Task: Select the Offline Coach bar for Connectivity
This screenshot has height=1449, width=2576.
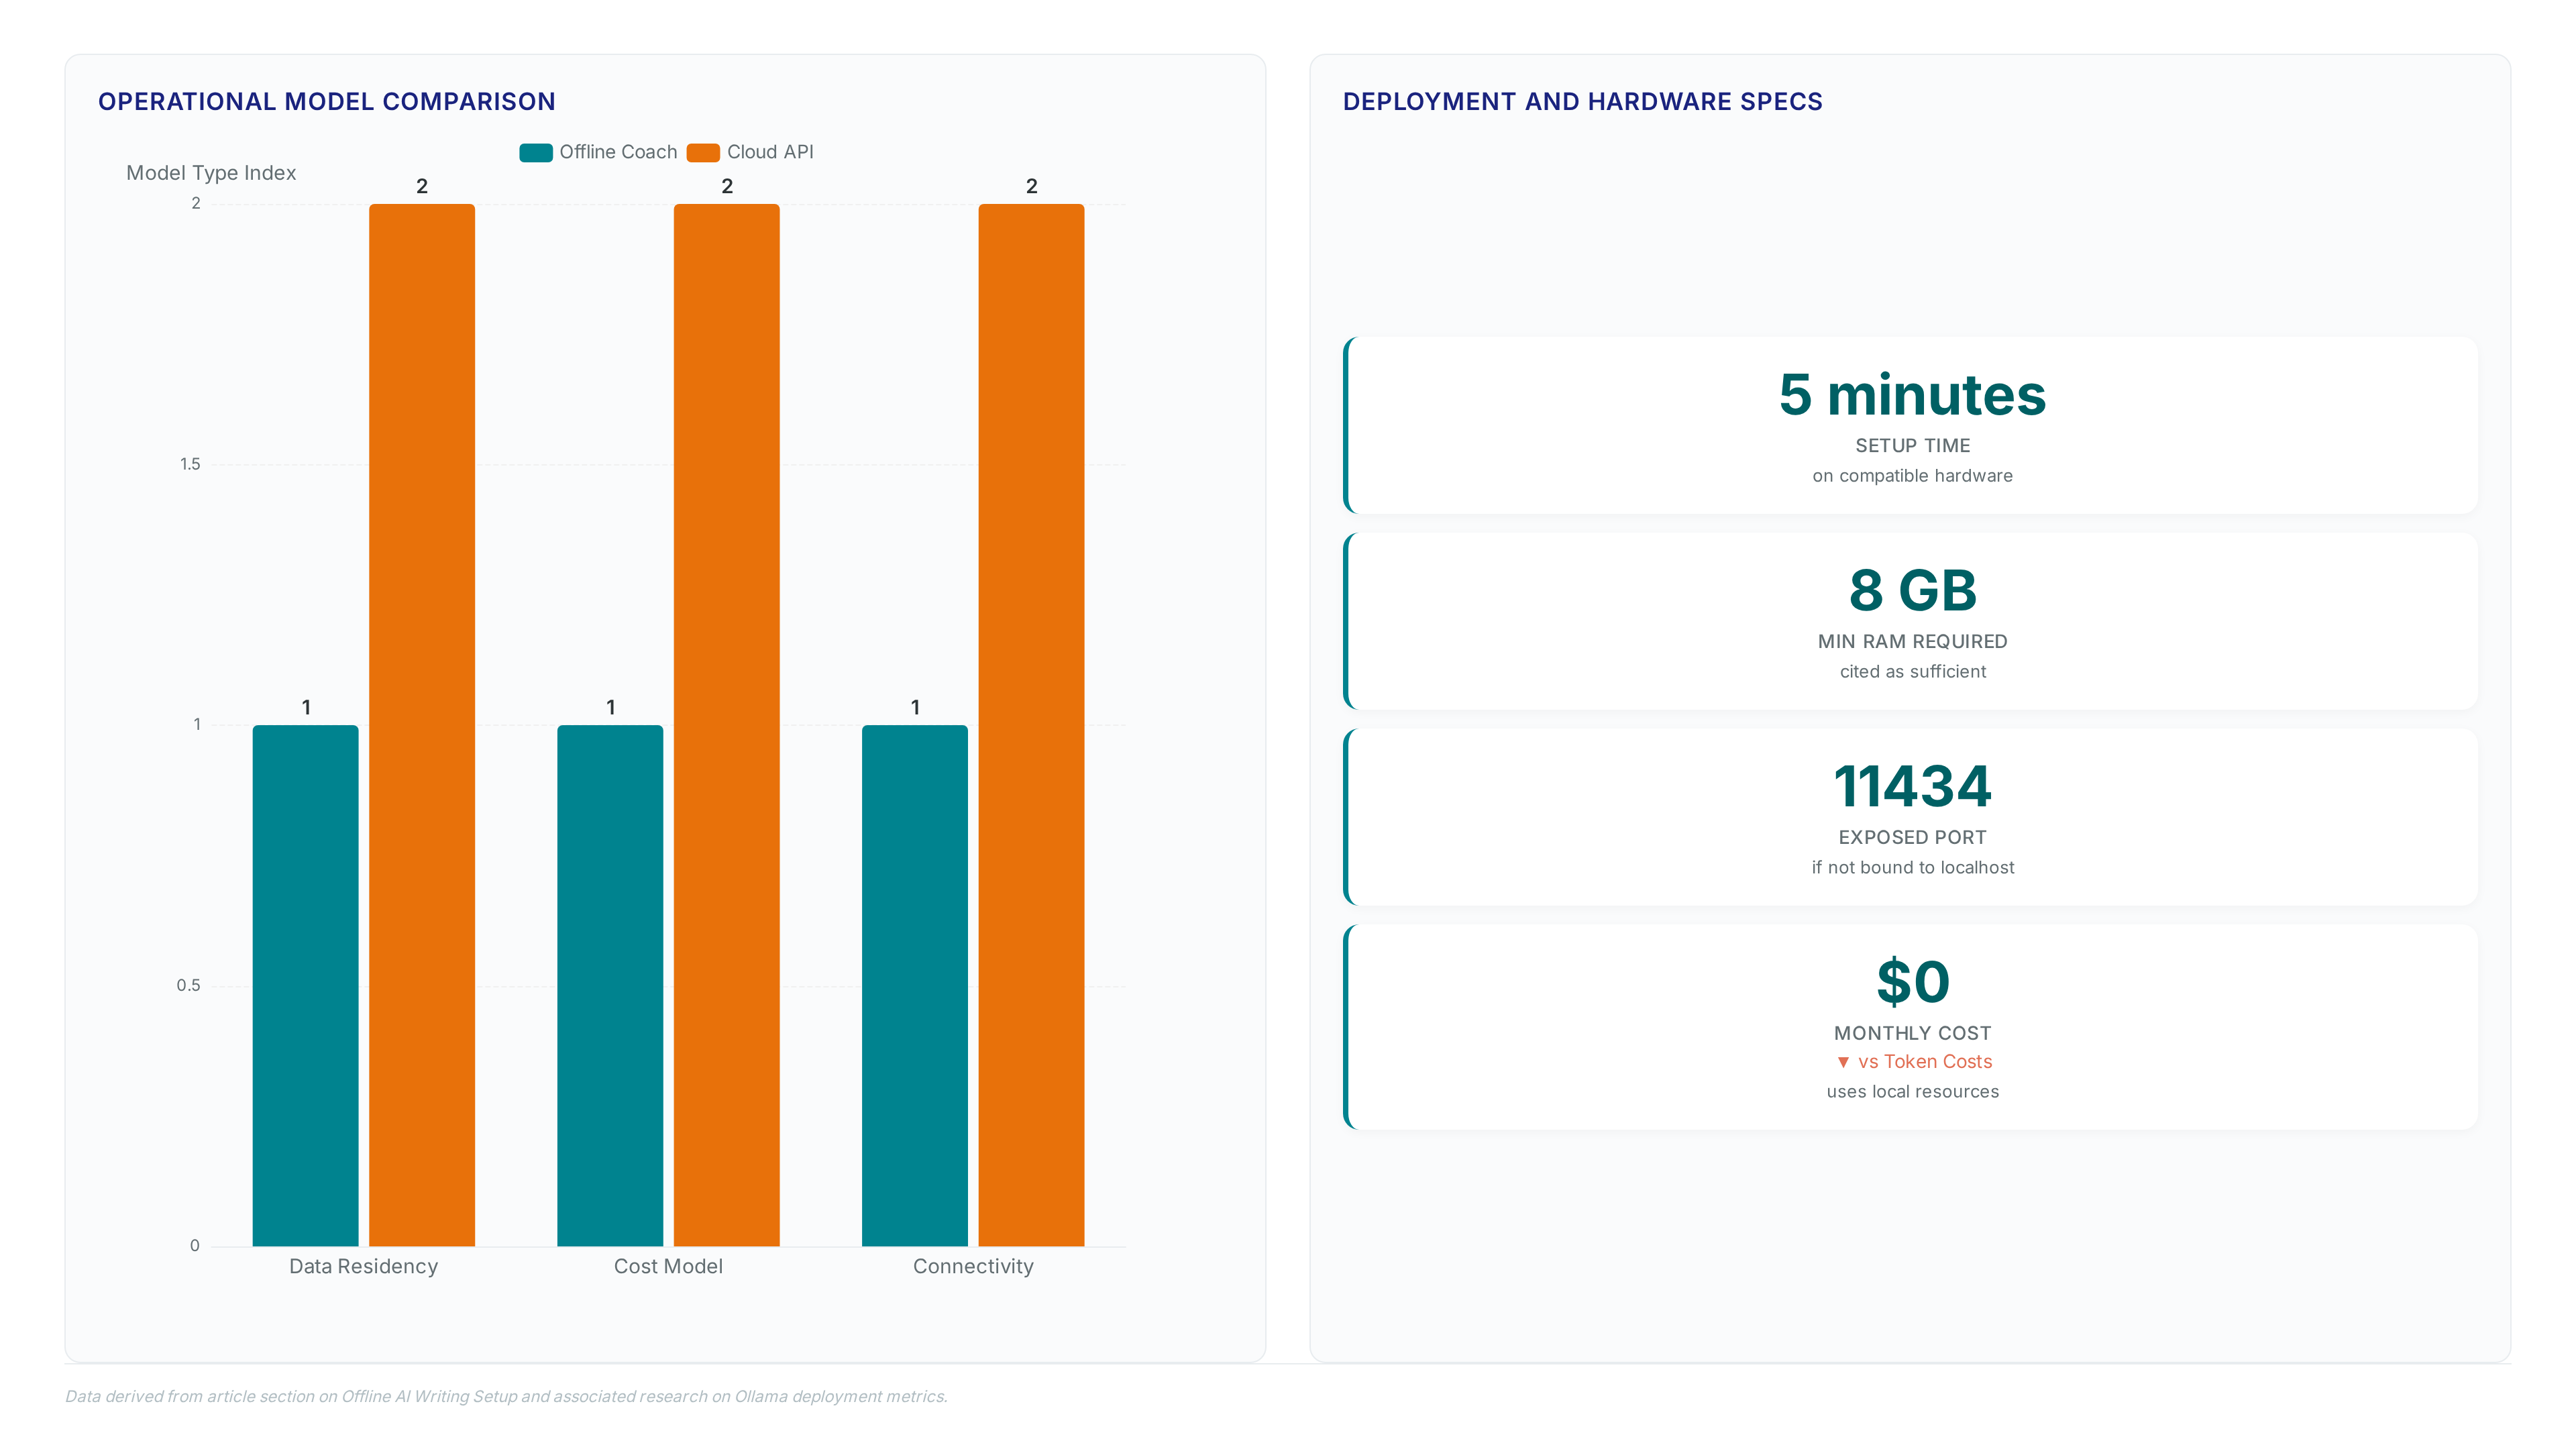Action: coord(915,985)
